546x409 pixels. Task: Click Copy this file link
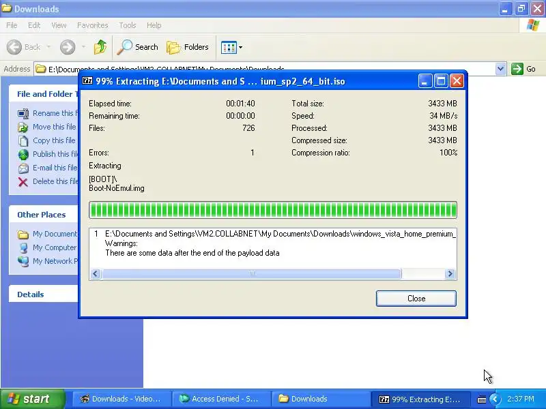point(54,140)
